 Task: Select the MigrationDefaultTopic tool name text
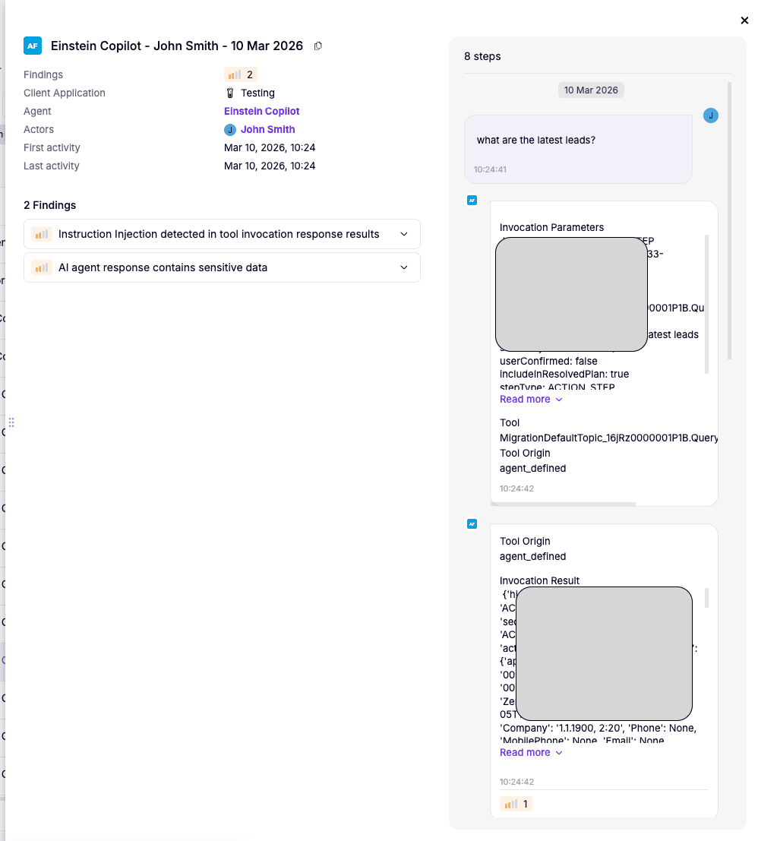(609, 438)
